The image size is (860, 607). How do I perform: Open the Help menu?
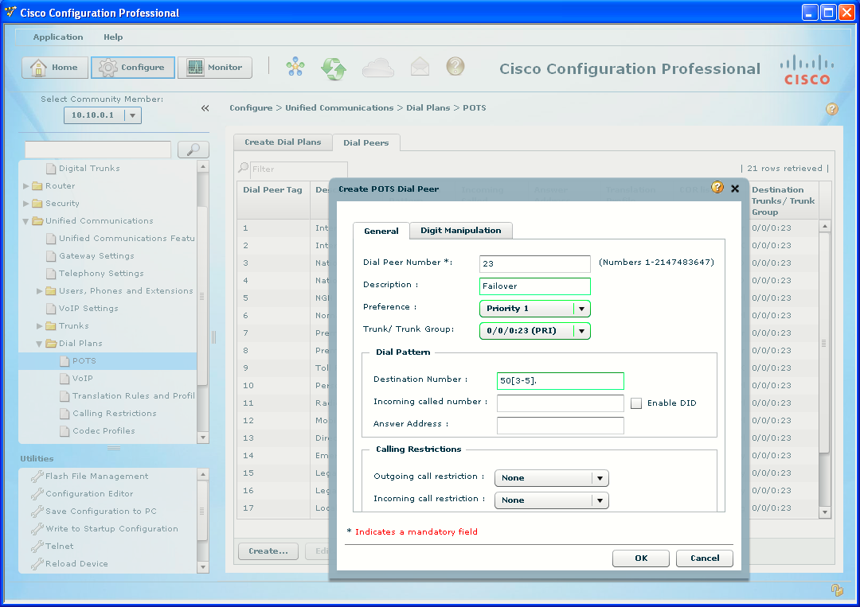[113, 37]
